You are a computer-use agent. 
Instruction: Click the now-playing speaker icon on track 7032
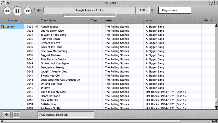(36, 27)
